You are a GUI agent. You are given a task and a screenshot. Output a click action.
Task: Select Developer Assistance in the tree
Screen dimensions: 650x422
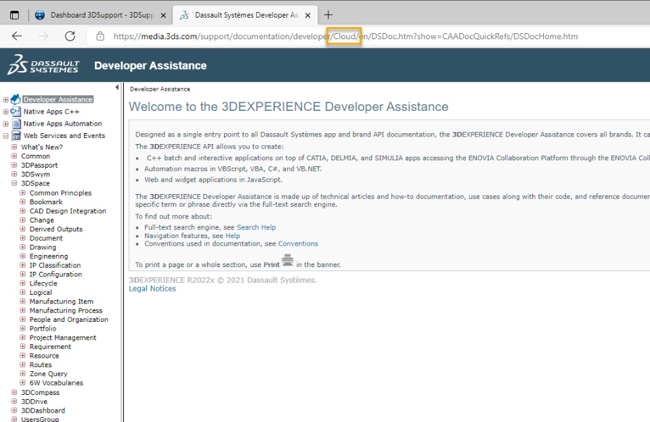tap(58, 99)
